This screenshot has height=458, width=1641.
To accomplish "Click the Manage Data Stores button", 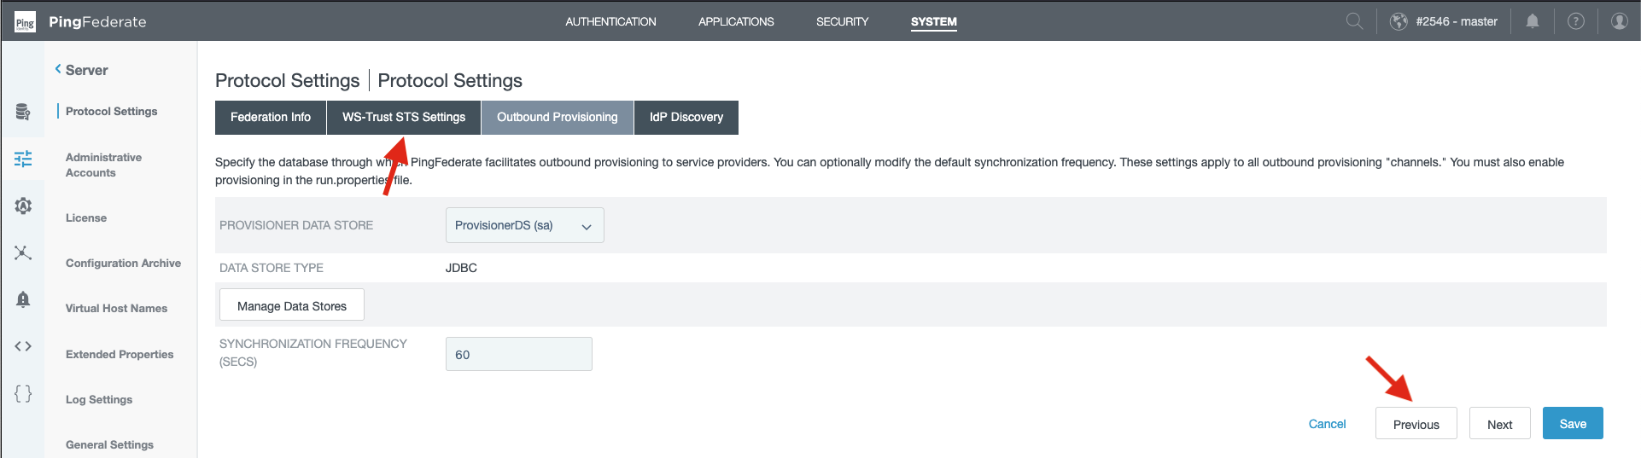I will (292, 305).
